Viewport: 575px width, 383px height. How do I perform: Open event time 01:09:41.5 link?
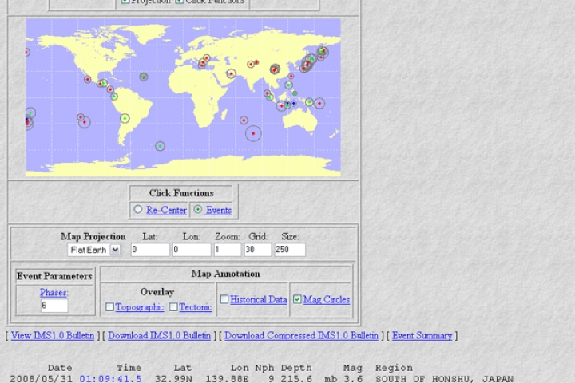tap(110, 378)
